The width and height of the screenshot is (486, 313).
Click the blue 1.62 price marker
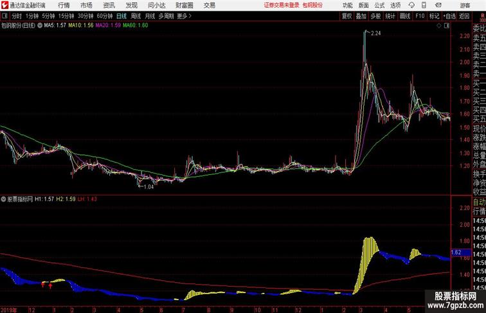tap(460, 252)
